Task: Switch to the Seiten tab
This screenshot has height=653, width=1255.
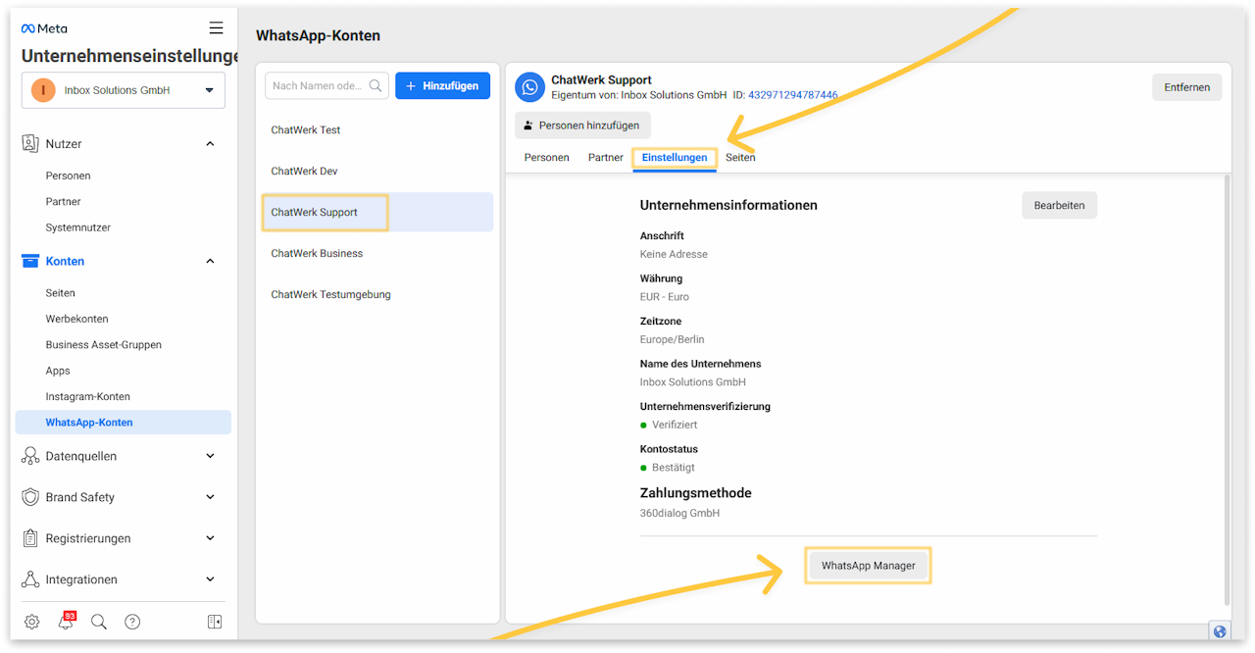Action: click(740, 158)
